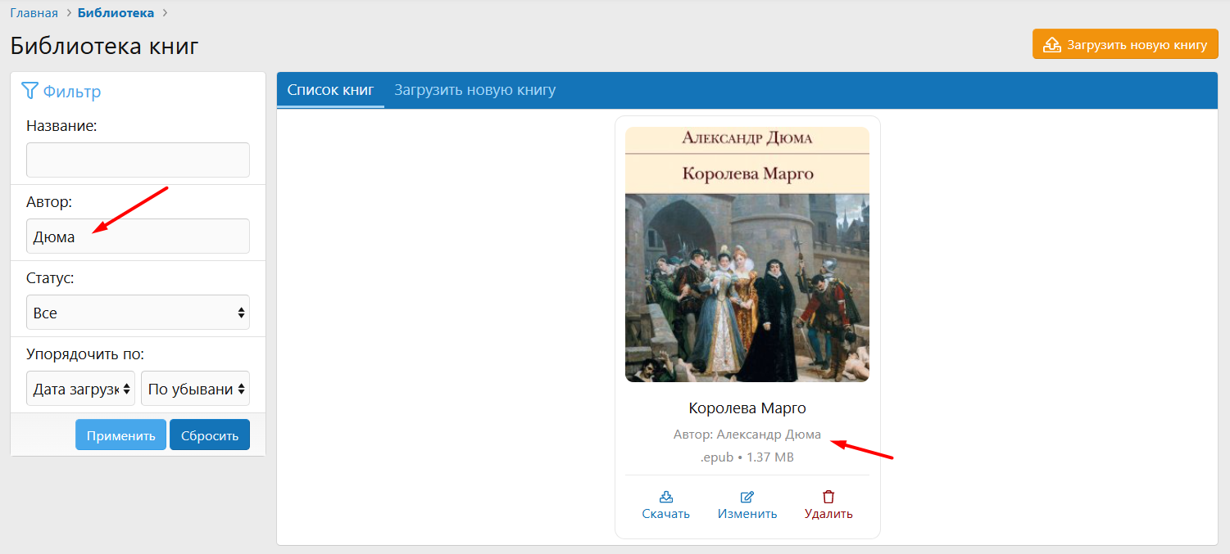Click the Библиотека книг page heading
This screenshot has width=1230, height=554.
point(105,46)
